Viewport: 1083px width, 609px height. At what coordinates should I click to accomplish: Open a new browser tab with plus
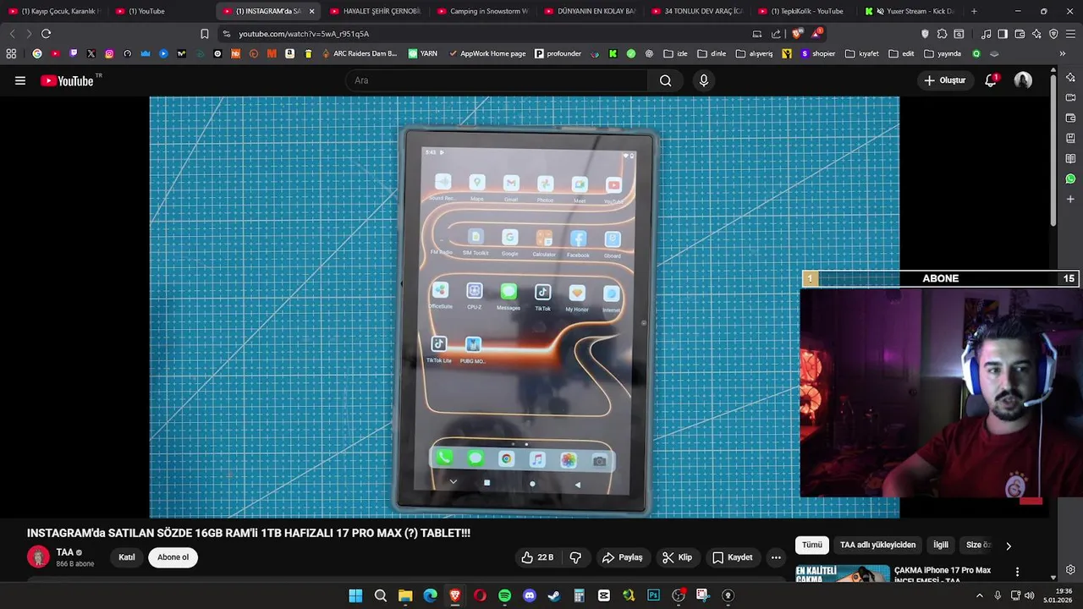tap(974, 11)
